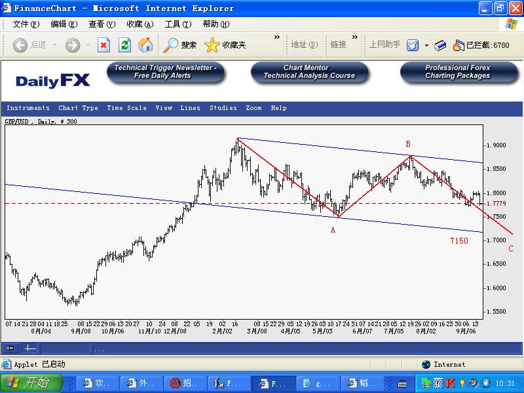Click the Internet zone globe icon
Image resolution: width=524 pixels, height=393 pixels.
coord(426,364)
